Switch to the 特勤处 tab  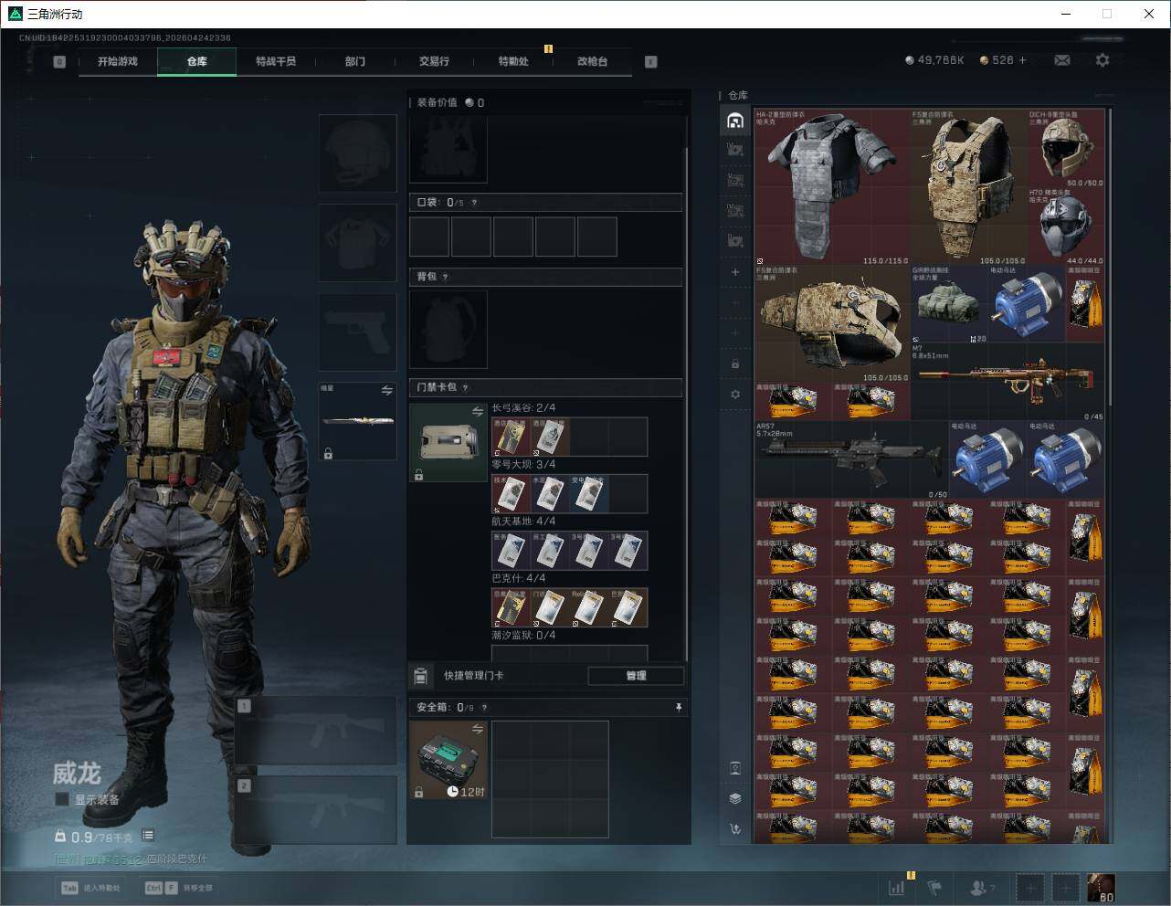[513, 61]
